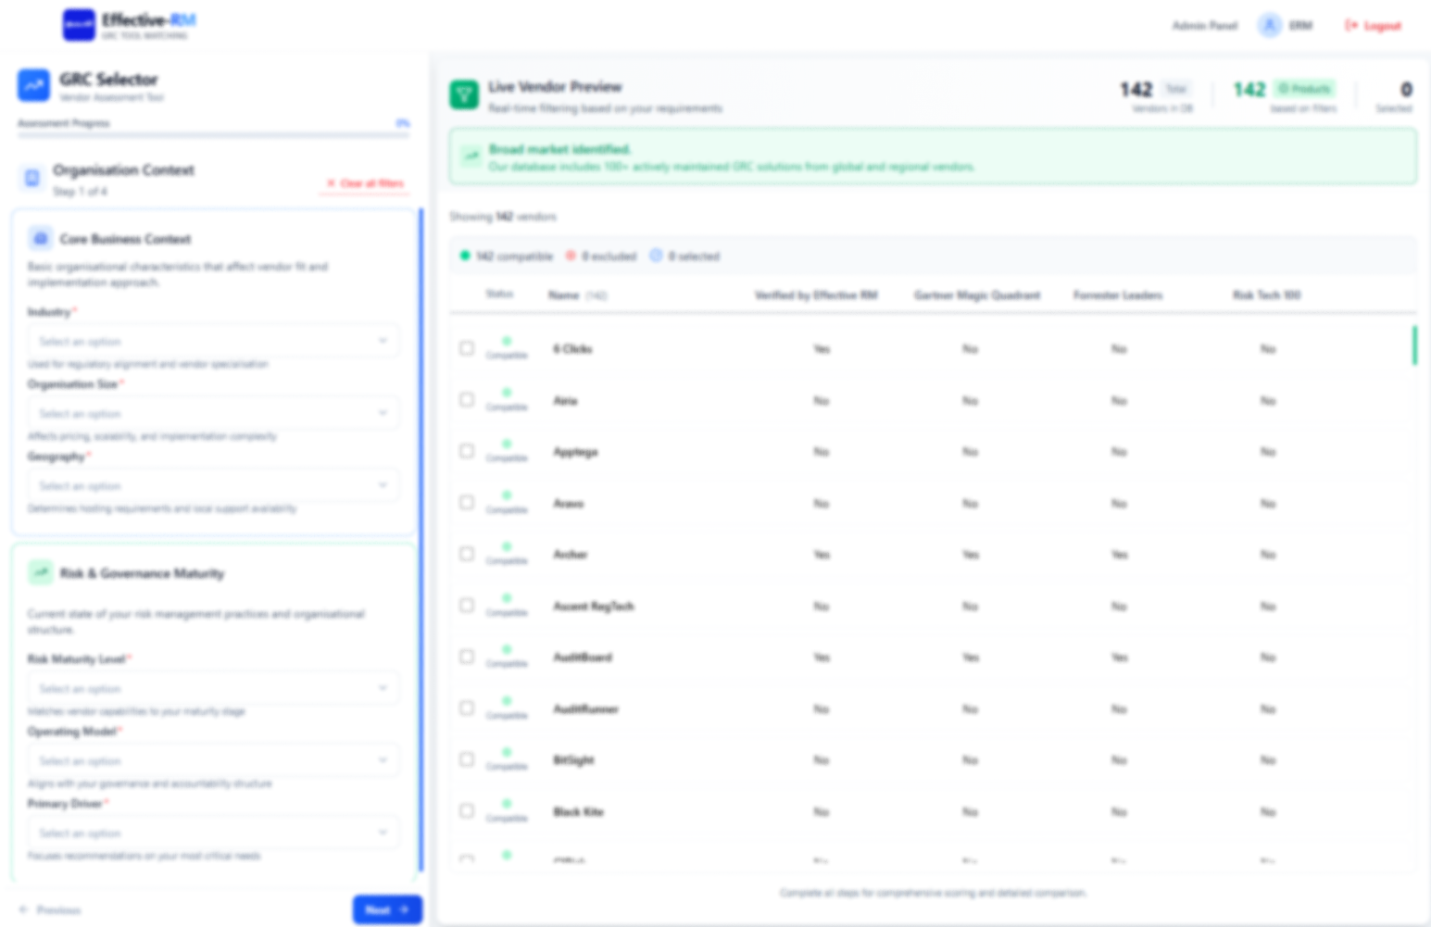Open the Organisation Size dropdown
This screenshot has width=1431, height=927.
(214, 413)
